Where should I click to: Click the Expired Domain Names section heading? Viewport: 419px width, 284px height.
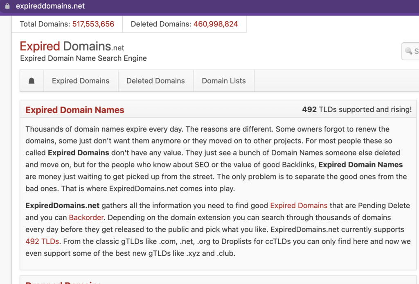(75, 110)
